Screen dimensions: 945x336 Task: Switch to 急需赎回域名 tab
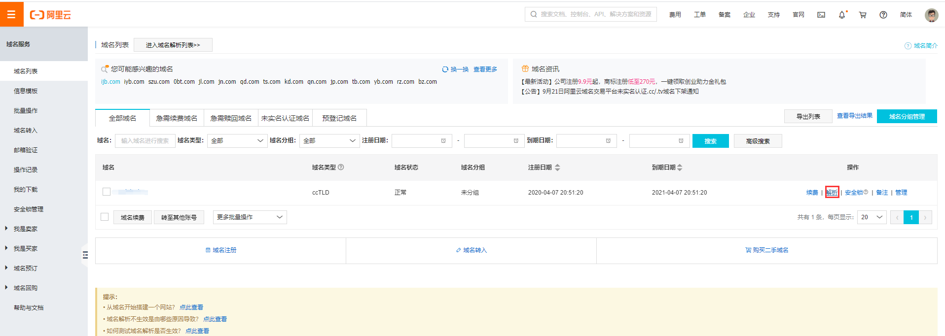pyautogui.click(x=231, y=118)
